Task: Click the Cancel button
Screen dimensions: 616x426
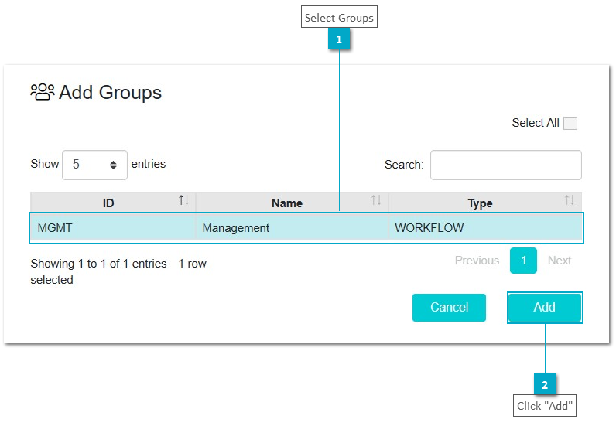Action: point(449,308)
